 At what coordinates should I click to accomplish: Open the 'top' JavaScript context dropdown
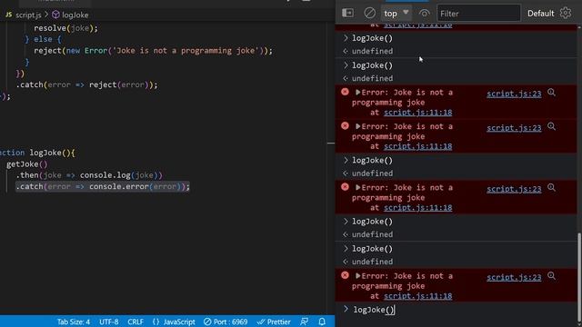pyautogui.click(x=396, y=14)
